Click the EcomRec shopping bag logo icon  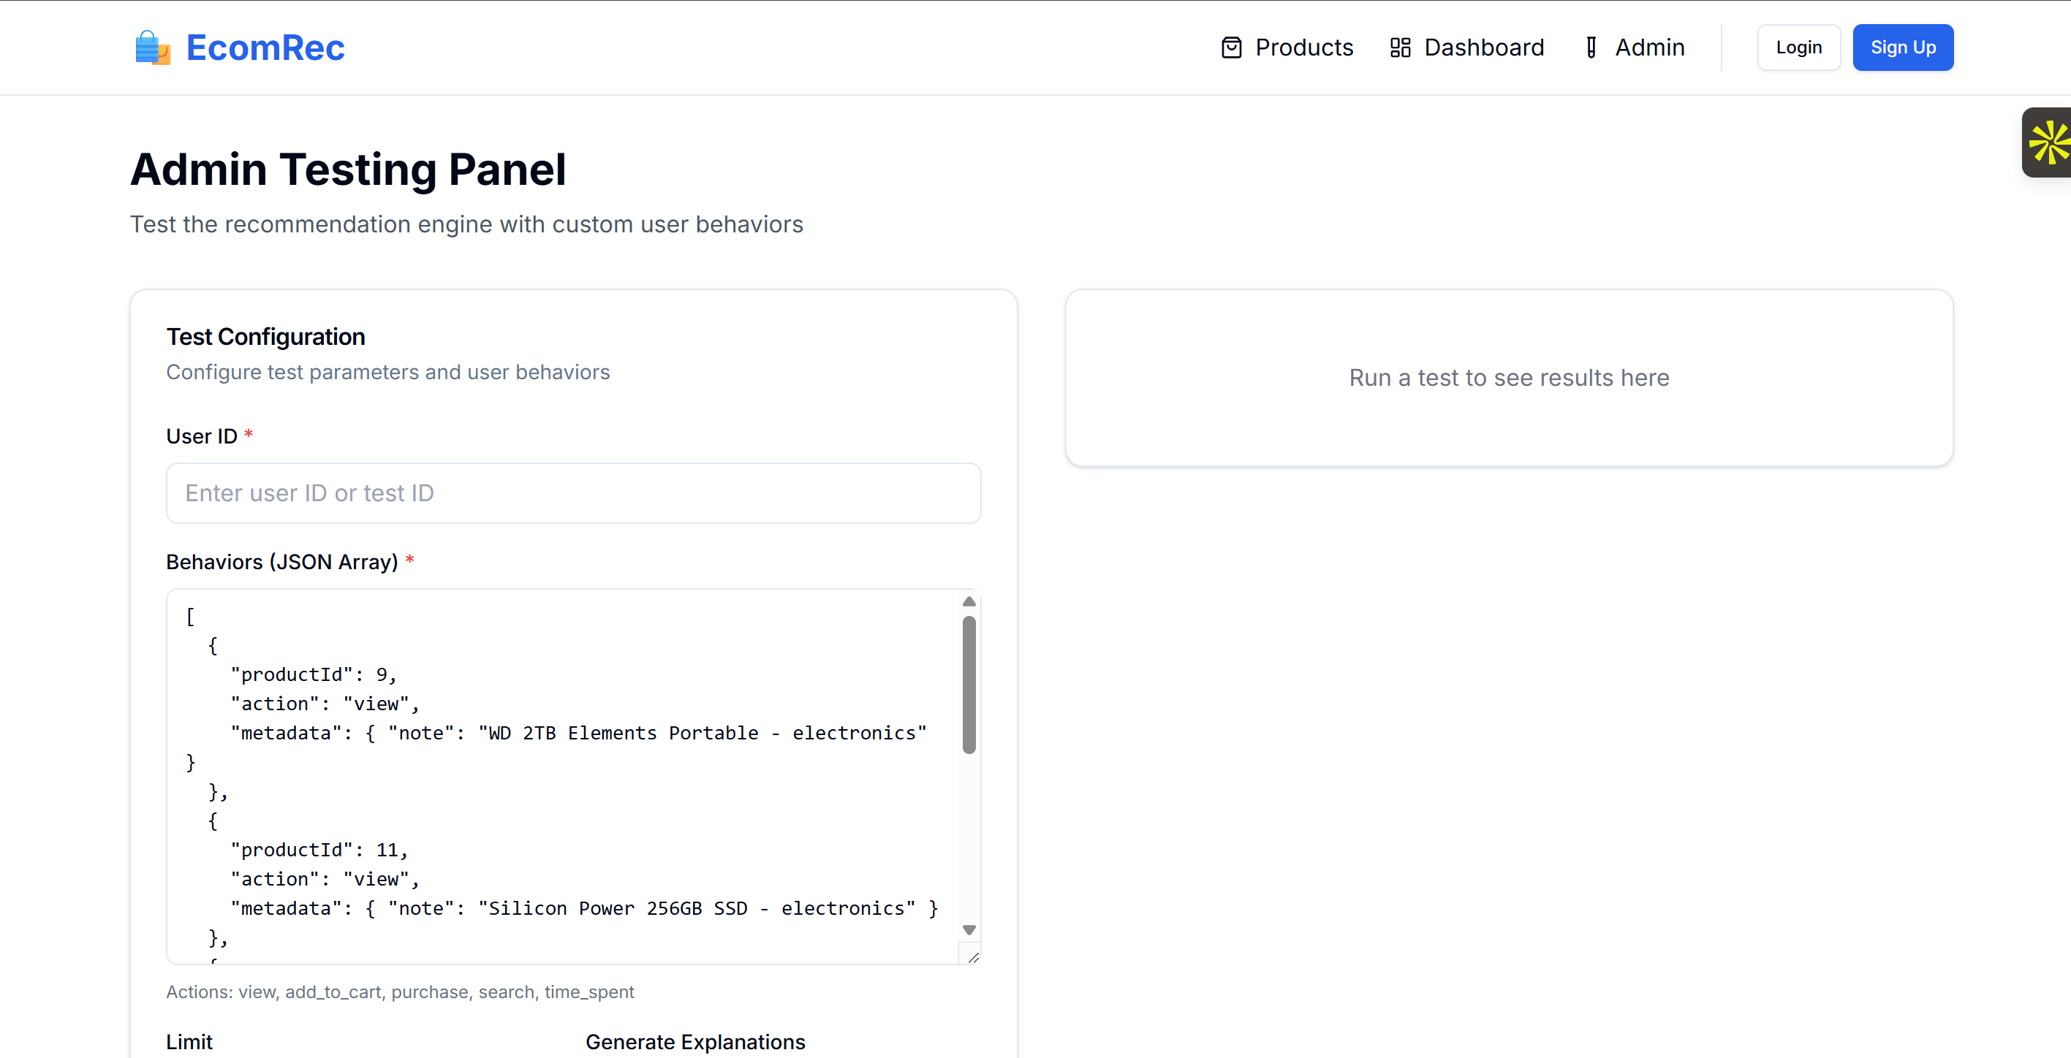click(152, 47)
